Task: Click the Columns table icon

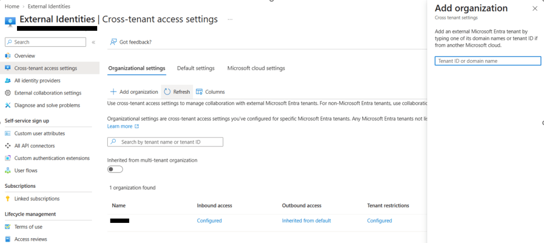Action: tap(199, 92)
